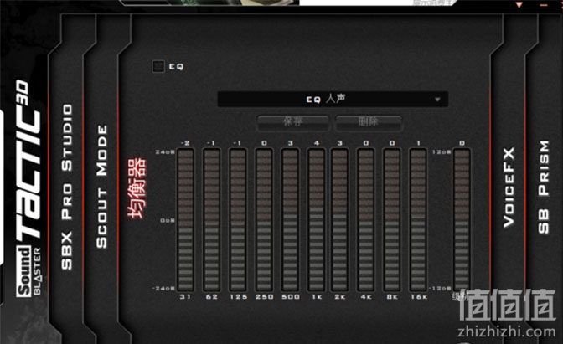The width and height of the screenshot is (563, 344).
Task: Adjust the 1k band slider
Action: pyautogui.click(x=317, y=220)
